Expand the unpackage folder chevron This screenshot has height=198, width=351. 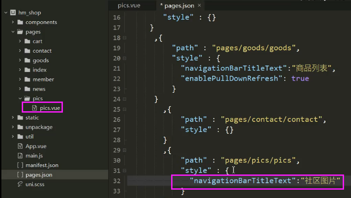(13, 127)
